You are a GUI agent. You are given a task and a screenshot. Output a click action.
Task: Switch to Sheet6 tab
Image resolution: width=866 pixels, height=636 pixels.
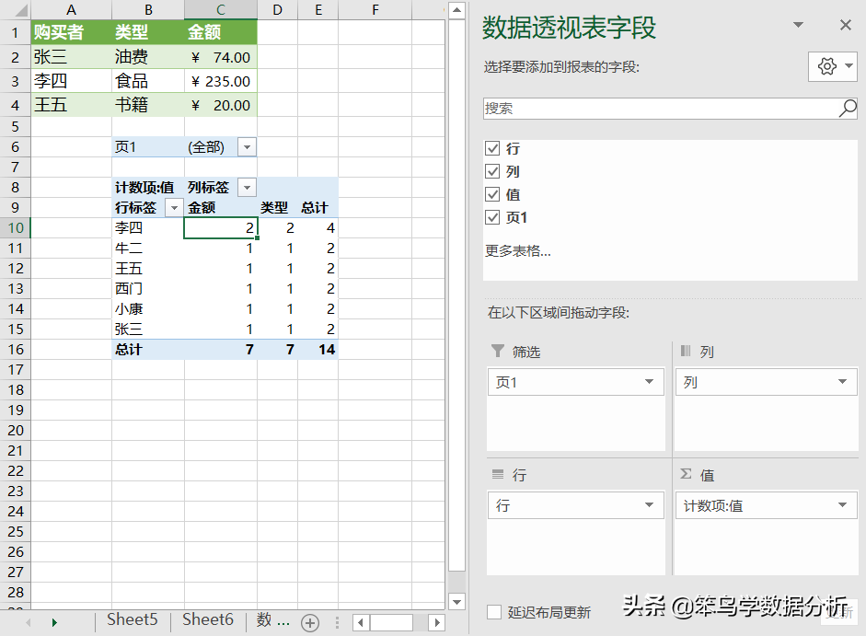(x=208, y=620)
